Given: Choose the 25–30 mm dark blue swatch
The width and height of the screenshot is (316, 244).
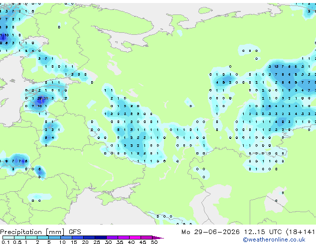Looking at the screenshot, I should point(101,238).
